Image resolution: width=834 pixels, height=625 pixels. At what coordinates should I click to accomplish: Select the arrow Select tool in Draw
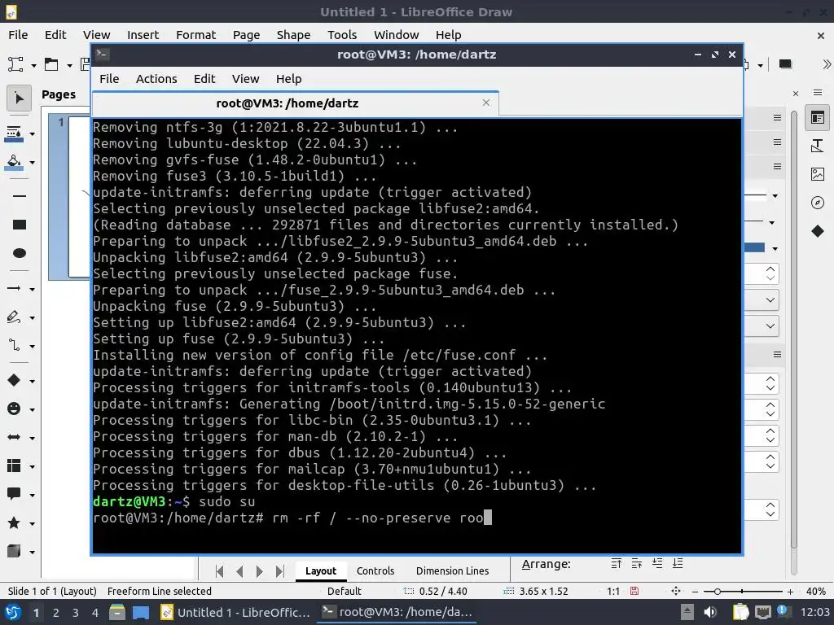tap(19, 98)
